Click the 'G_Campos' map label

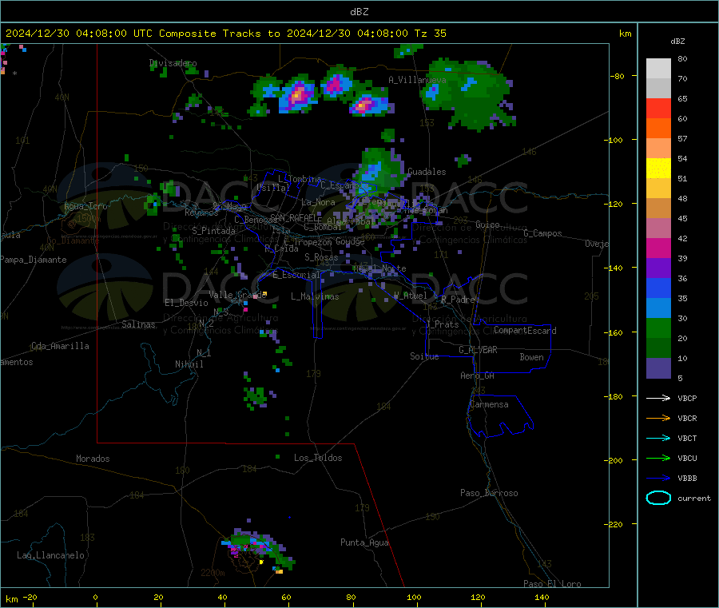[542, 233]
